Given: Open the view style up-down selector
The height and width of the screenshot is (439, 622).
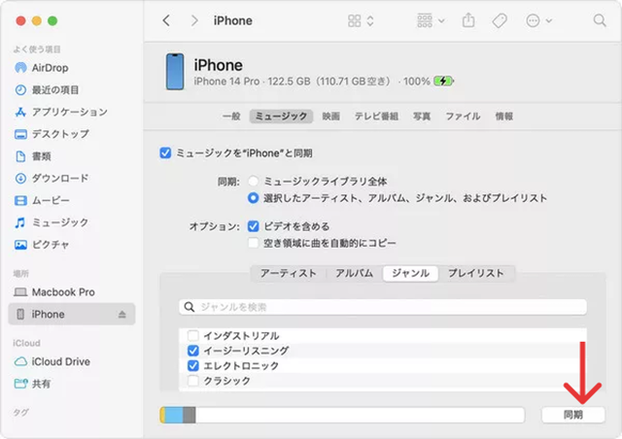Looking at the screenshot, I should (370, 20).
